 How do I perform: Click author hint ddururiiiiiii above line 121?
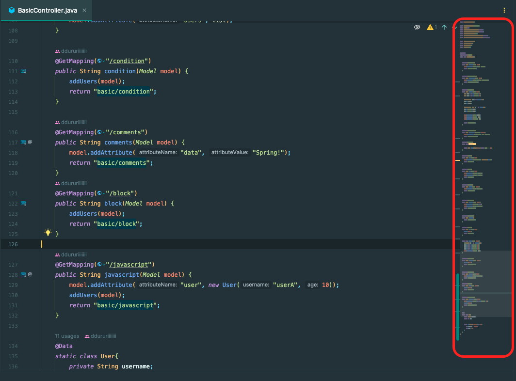click(x=71, y=183)
